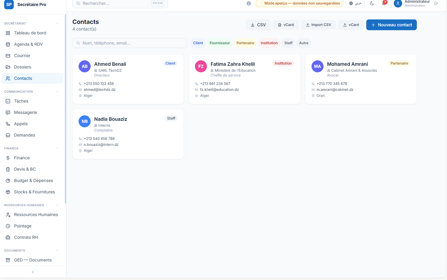Select the red Institution filter chip
This screenshot has width=447, height=280.
269,43
